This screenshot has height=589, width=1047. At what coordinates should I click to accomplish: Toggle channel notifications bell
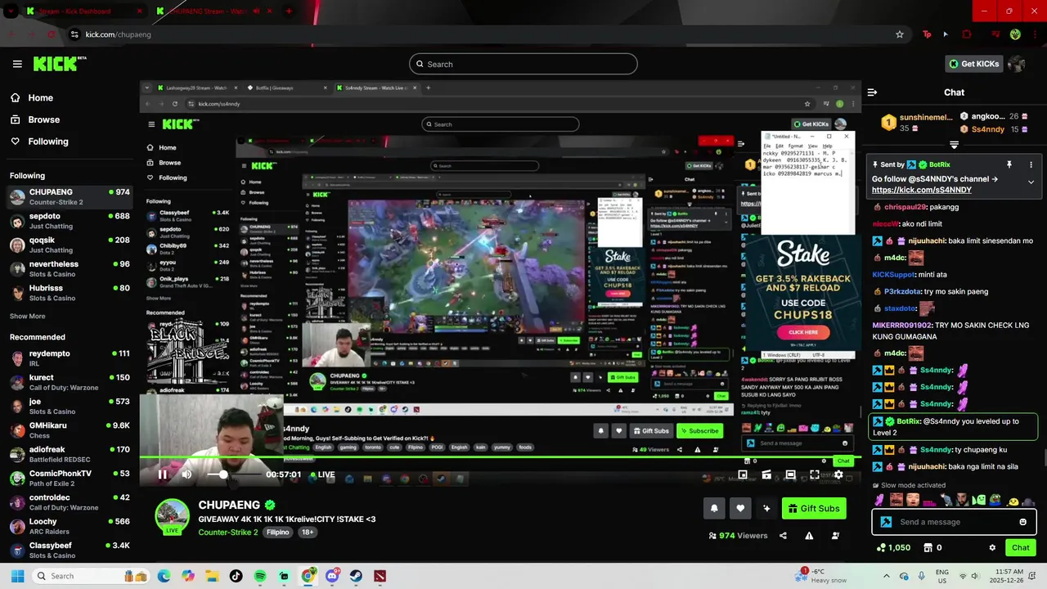(714, 508)
